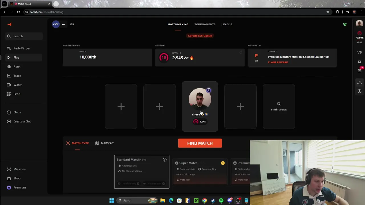Image resolution: width=365 pixels, height=205 pixels.
Task: Click the first empty party slot plus
Action: 121,106
